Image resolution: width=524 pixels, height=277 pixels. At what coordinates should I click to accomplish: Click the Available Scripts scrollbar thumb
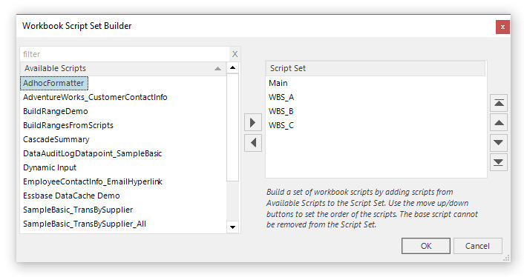[x=232, y=127]
